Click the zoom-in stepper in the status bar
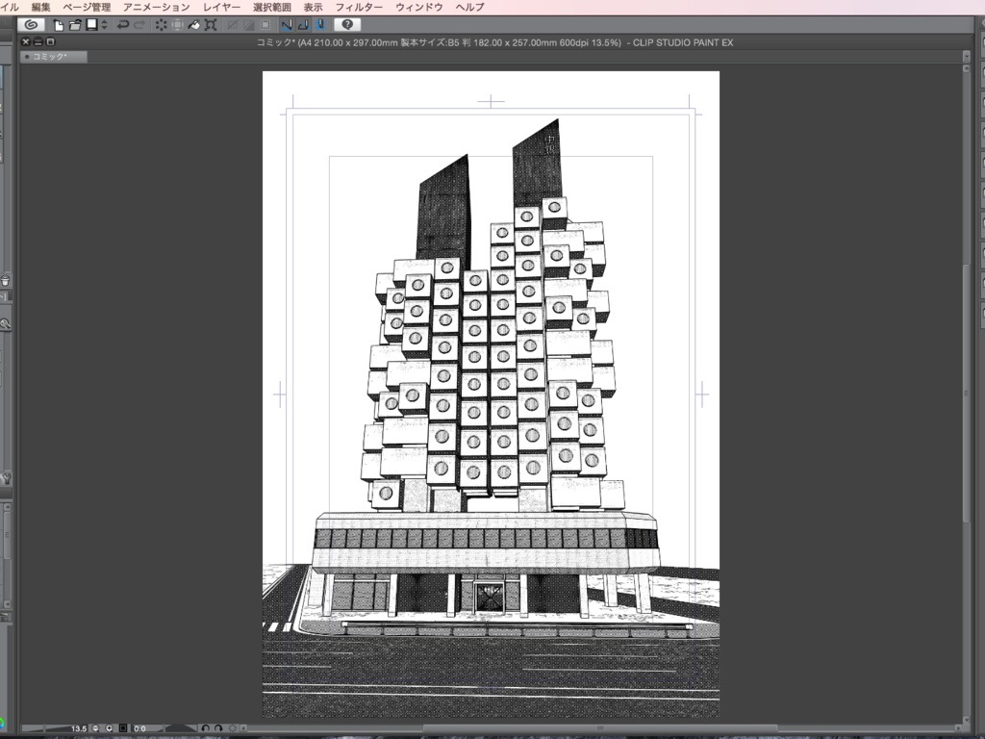This screenshot has width=985, height=739. (x=109, y=728)
